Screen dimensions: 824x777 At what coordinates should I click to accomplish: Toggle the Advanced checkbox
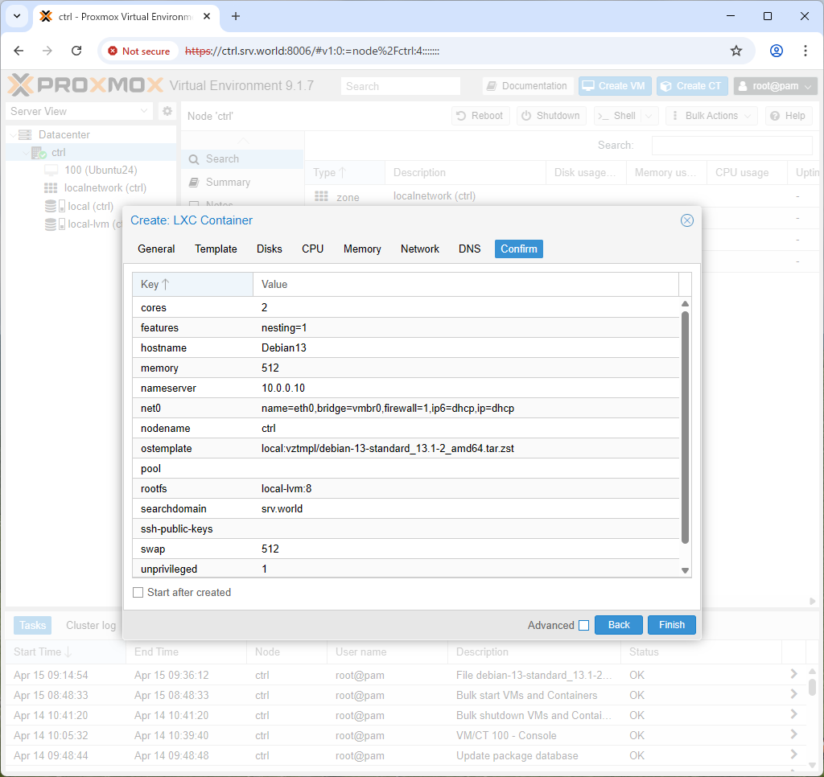[584, 625]
